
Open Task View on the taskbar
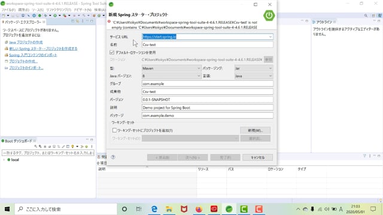[x=139, y=209]
